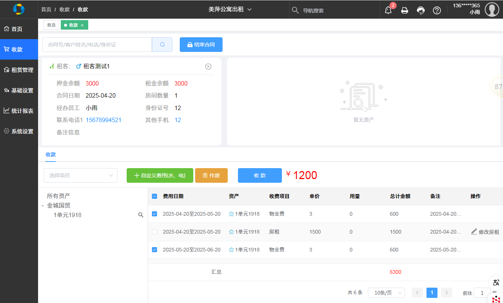503x303 pixels.
Task: Click search icon next to 1单元1918
Action: coord(141,215)
